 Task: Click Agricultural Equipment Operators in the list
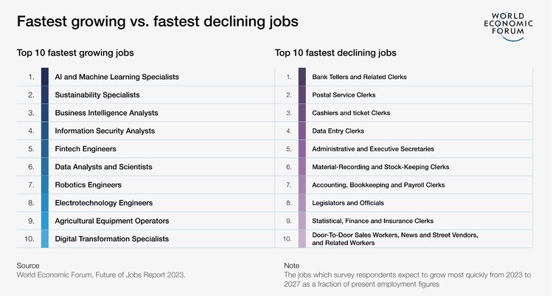point(111,221)
